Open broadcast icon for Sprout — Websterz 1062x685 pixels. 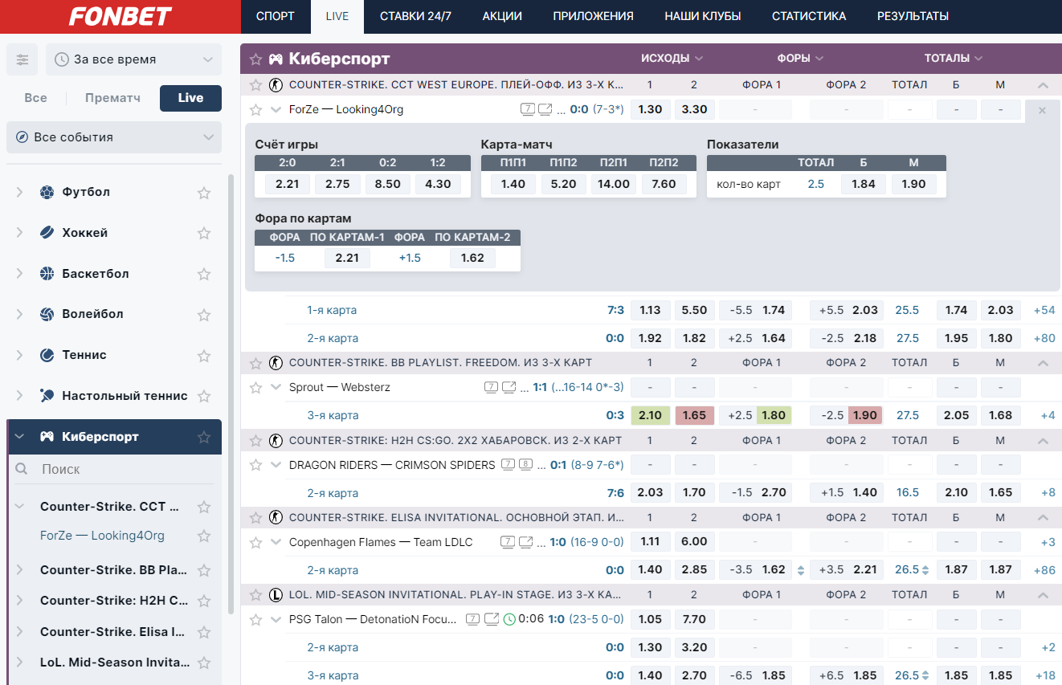click(x=509, y=387)
